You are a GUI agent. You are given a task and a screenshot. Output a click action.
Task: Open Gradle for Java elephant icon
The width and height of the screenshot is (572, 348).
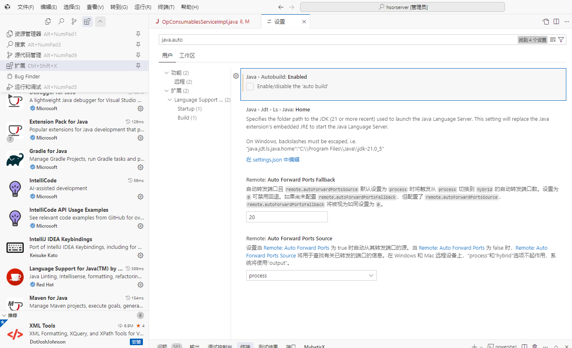tap(15, 160)
